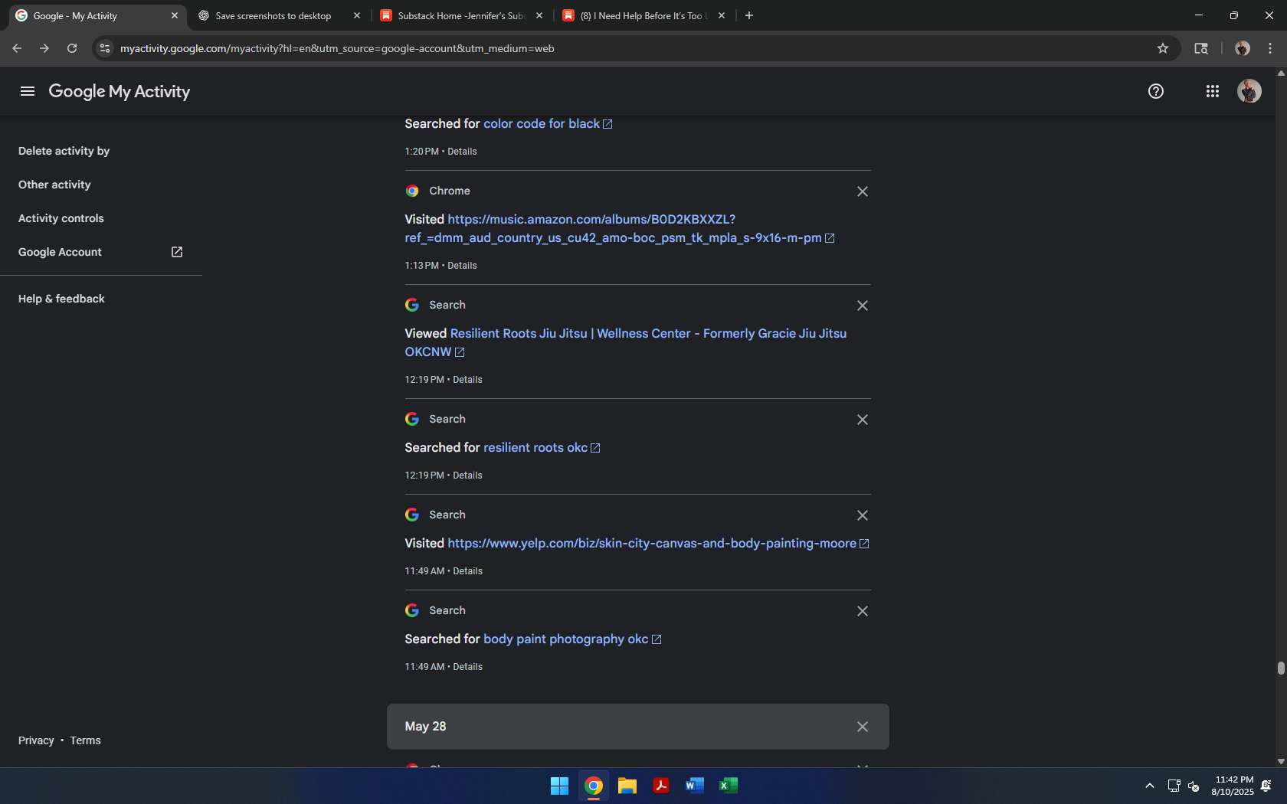This screenshot has width=1287, height=804.
Task: Open Activity controls in sidebar
Action: tap(61, 218)
